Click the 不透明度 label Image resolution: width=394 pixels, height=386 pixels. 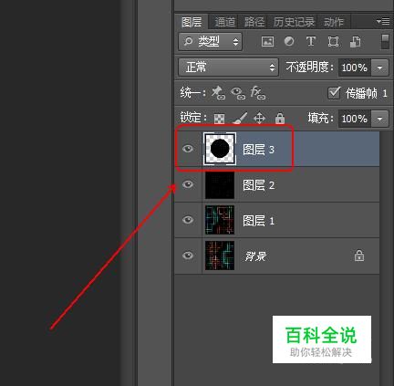(x=309, y=68)
